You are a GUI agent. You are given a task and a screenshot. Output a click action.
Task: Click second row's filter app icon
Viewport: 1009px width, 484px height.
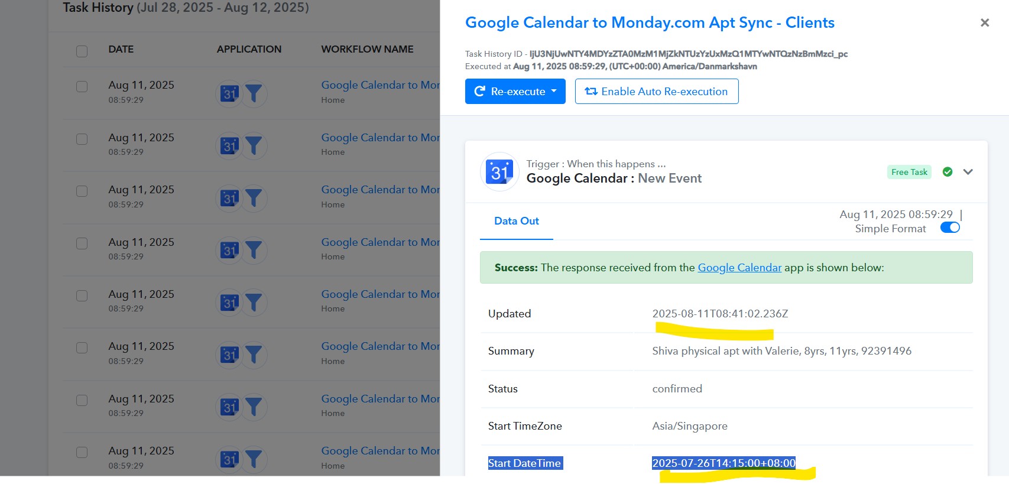[254, 145]
